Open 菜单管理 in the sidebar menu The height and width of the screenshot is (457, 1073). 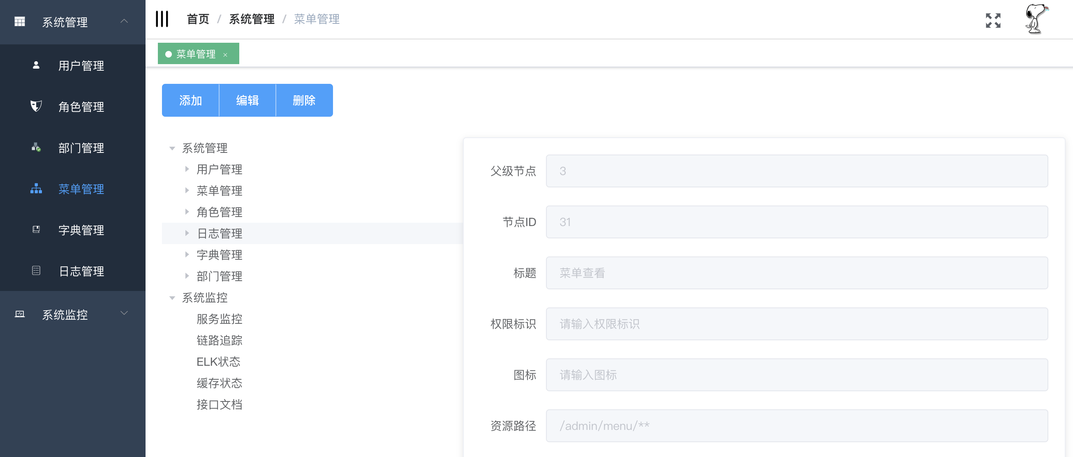pos(81,189)
